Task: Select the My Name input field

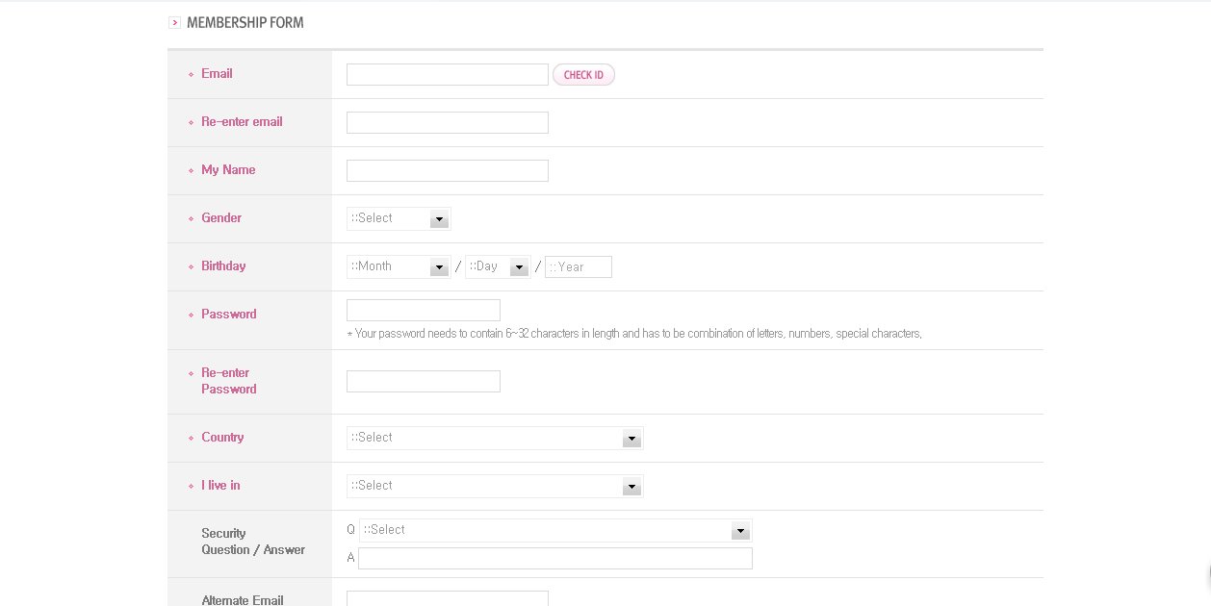Action: 447,171
